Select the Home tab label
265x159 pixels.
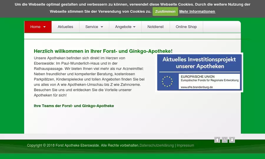pyautogui.click(x=35, y=27)
